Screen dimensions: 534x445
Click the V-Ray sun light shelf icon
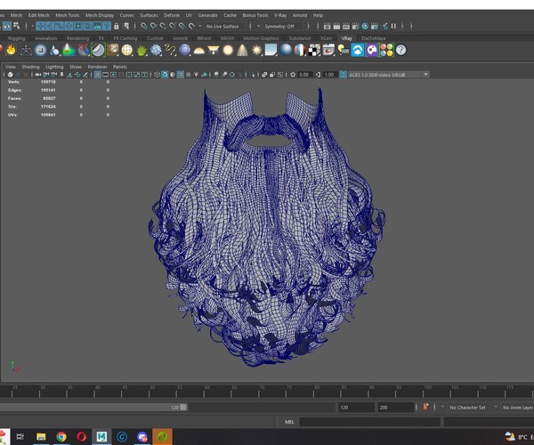[256, 50]
